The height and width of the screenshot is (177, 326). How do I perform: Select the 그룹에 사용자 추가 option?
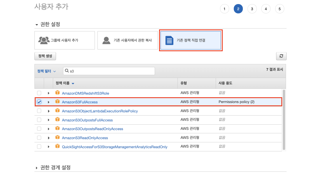tap(65, 40)
